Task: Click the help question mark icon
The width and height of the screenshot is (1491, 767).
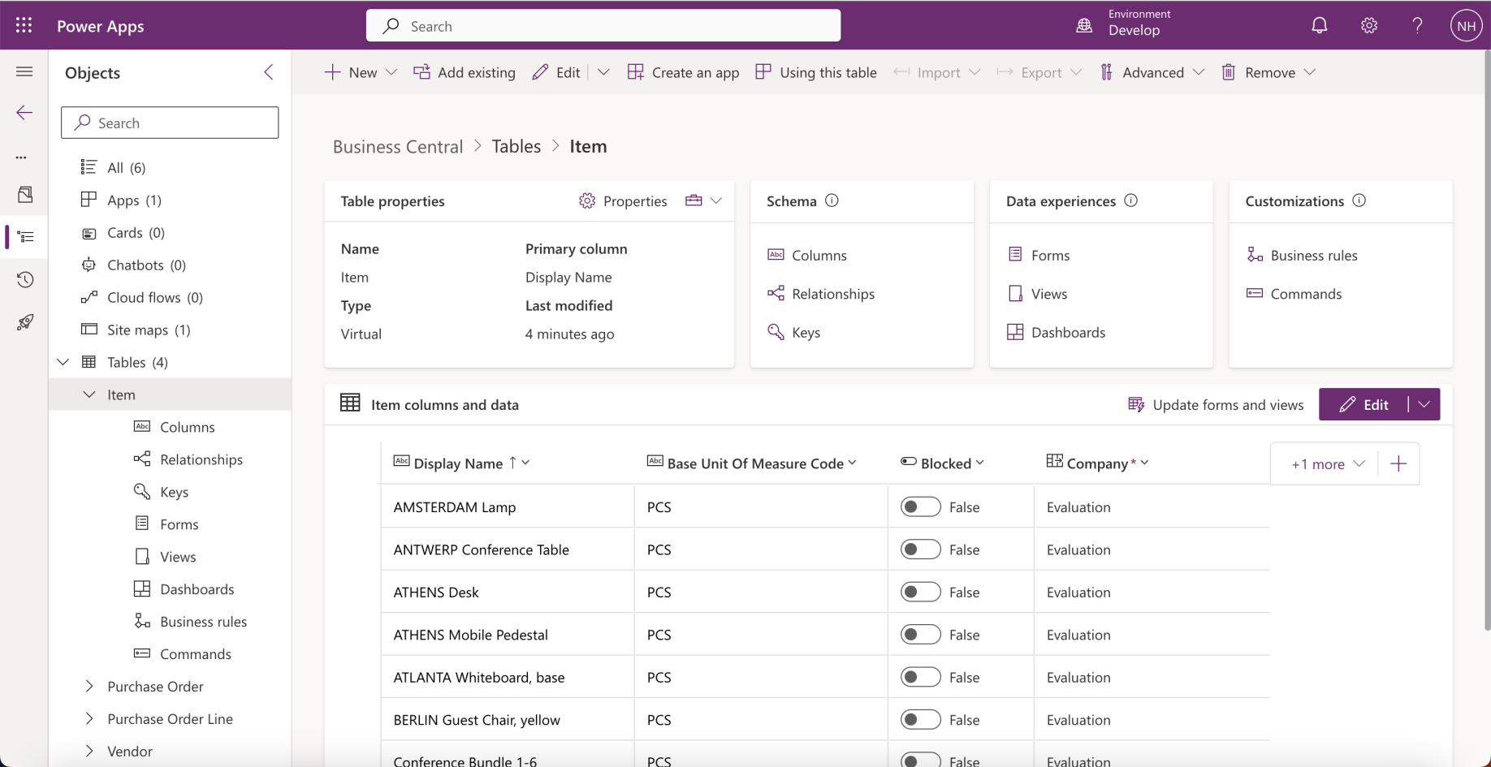Action: 1417,26
